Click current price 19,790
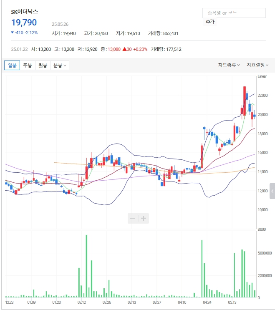Image resolution: width=275 pixels, height=310 pixels. pyautogui.click(x=24, y=23)
